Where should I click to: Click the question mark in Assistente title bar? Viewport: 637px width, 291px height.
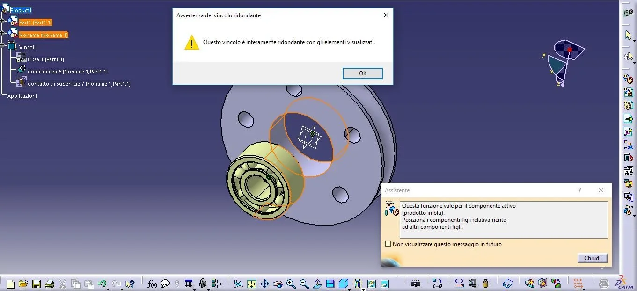point(580,190)
